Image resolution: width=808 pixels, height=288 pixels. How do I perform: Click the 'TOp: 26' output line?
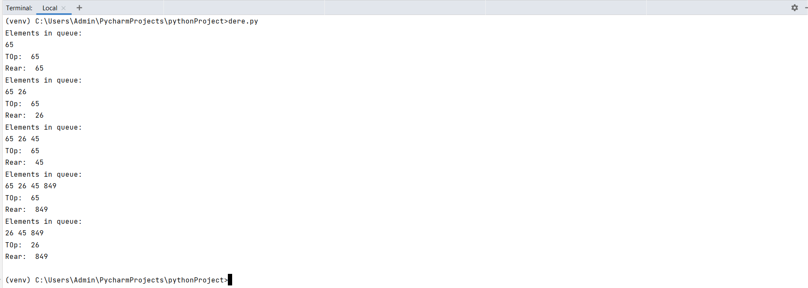pos(22,245)
